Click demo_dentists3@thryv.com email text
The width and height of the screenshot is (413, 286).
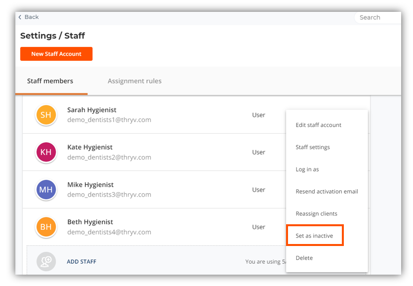[x=109, y=195]
